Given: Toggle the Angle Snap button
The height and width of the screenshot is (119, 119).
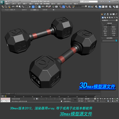Looking at the screenshot, I should pos(63,7).
